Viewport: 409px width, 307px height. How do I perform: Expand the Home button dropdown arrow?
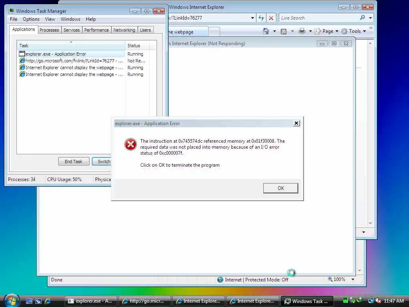coord(274,31)
